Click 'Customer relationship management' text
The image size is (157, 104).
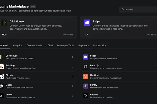[x=106, y=78]
